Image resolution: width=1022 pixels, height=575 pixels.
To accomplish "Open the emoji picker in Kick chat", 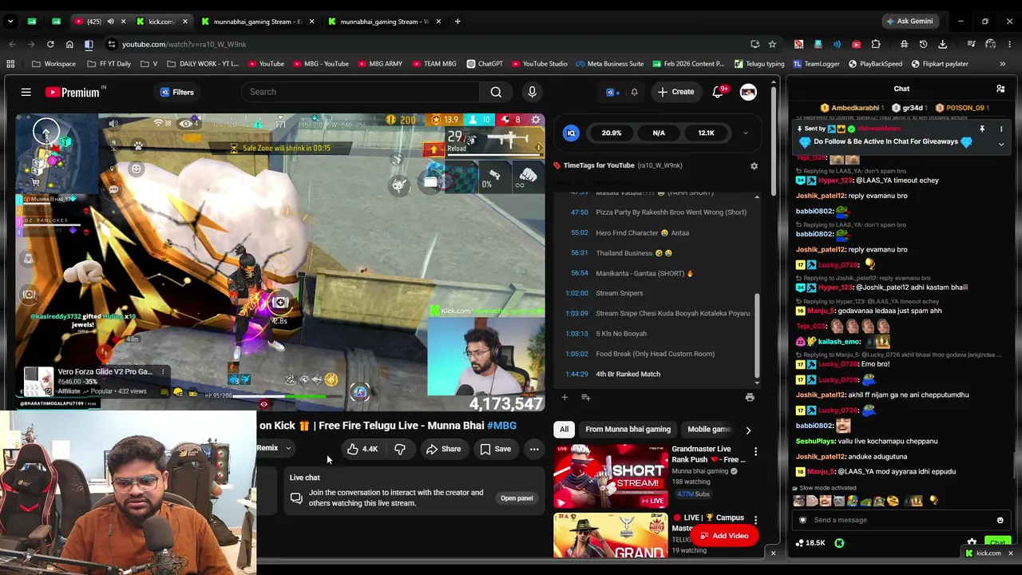I will pyautogui.click(x=1000, y=520).
